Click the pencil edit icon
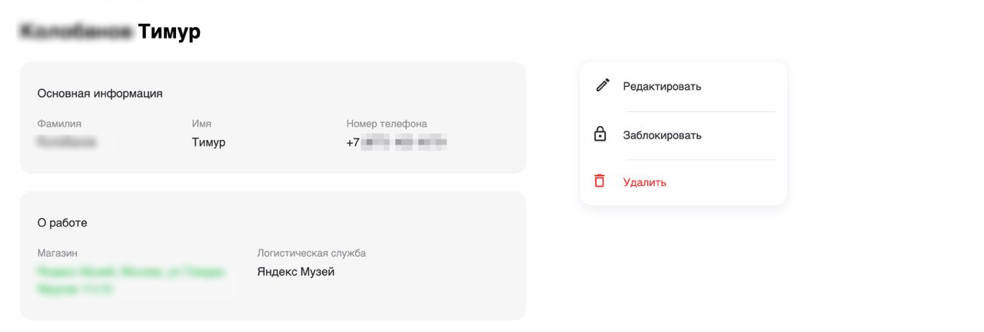Image resolution: width=984 pixels, height=332 pixels. tap(603, 85)
